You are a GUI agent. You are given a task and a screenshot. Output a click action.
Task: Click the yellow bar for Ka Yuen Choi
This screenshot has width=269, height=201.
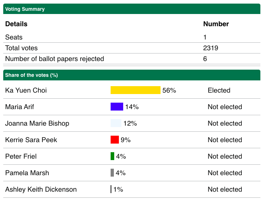(135, 90)
